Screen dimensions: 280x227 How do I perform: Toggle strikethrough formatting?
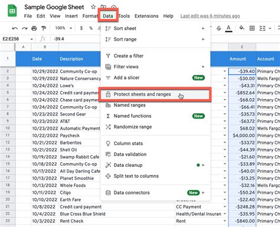(x=219, y=28)
